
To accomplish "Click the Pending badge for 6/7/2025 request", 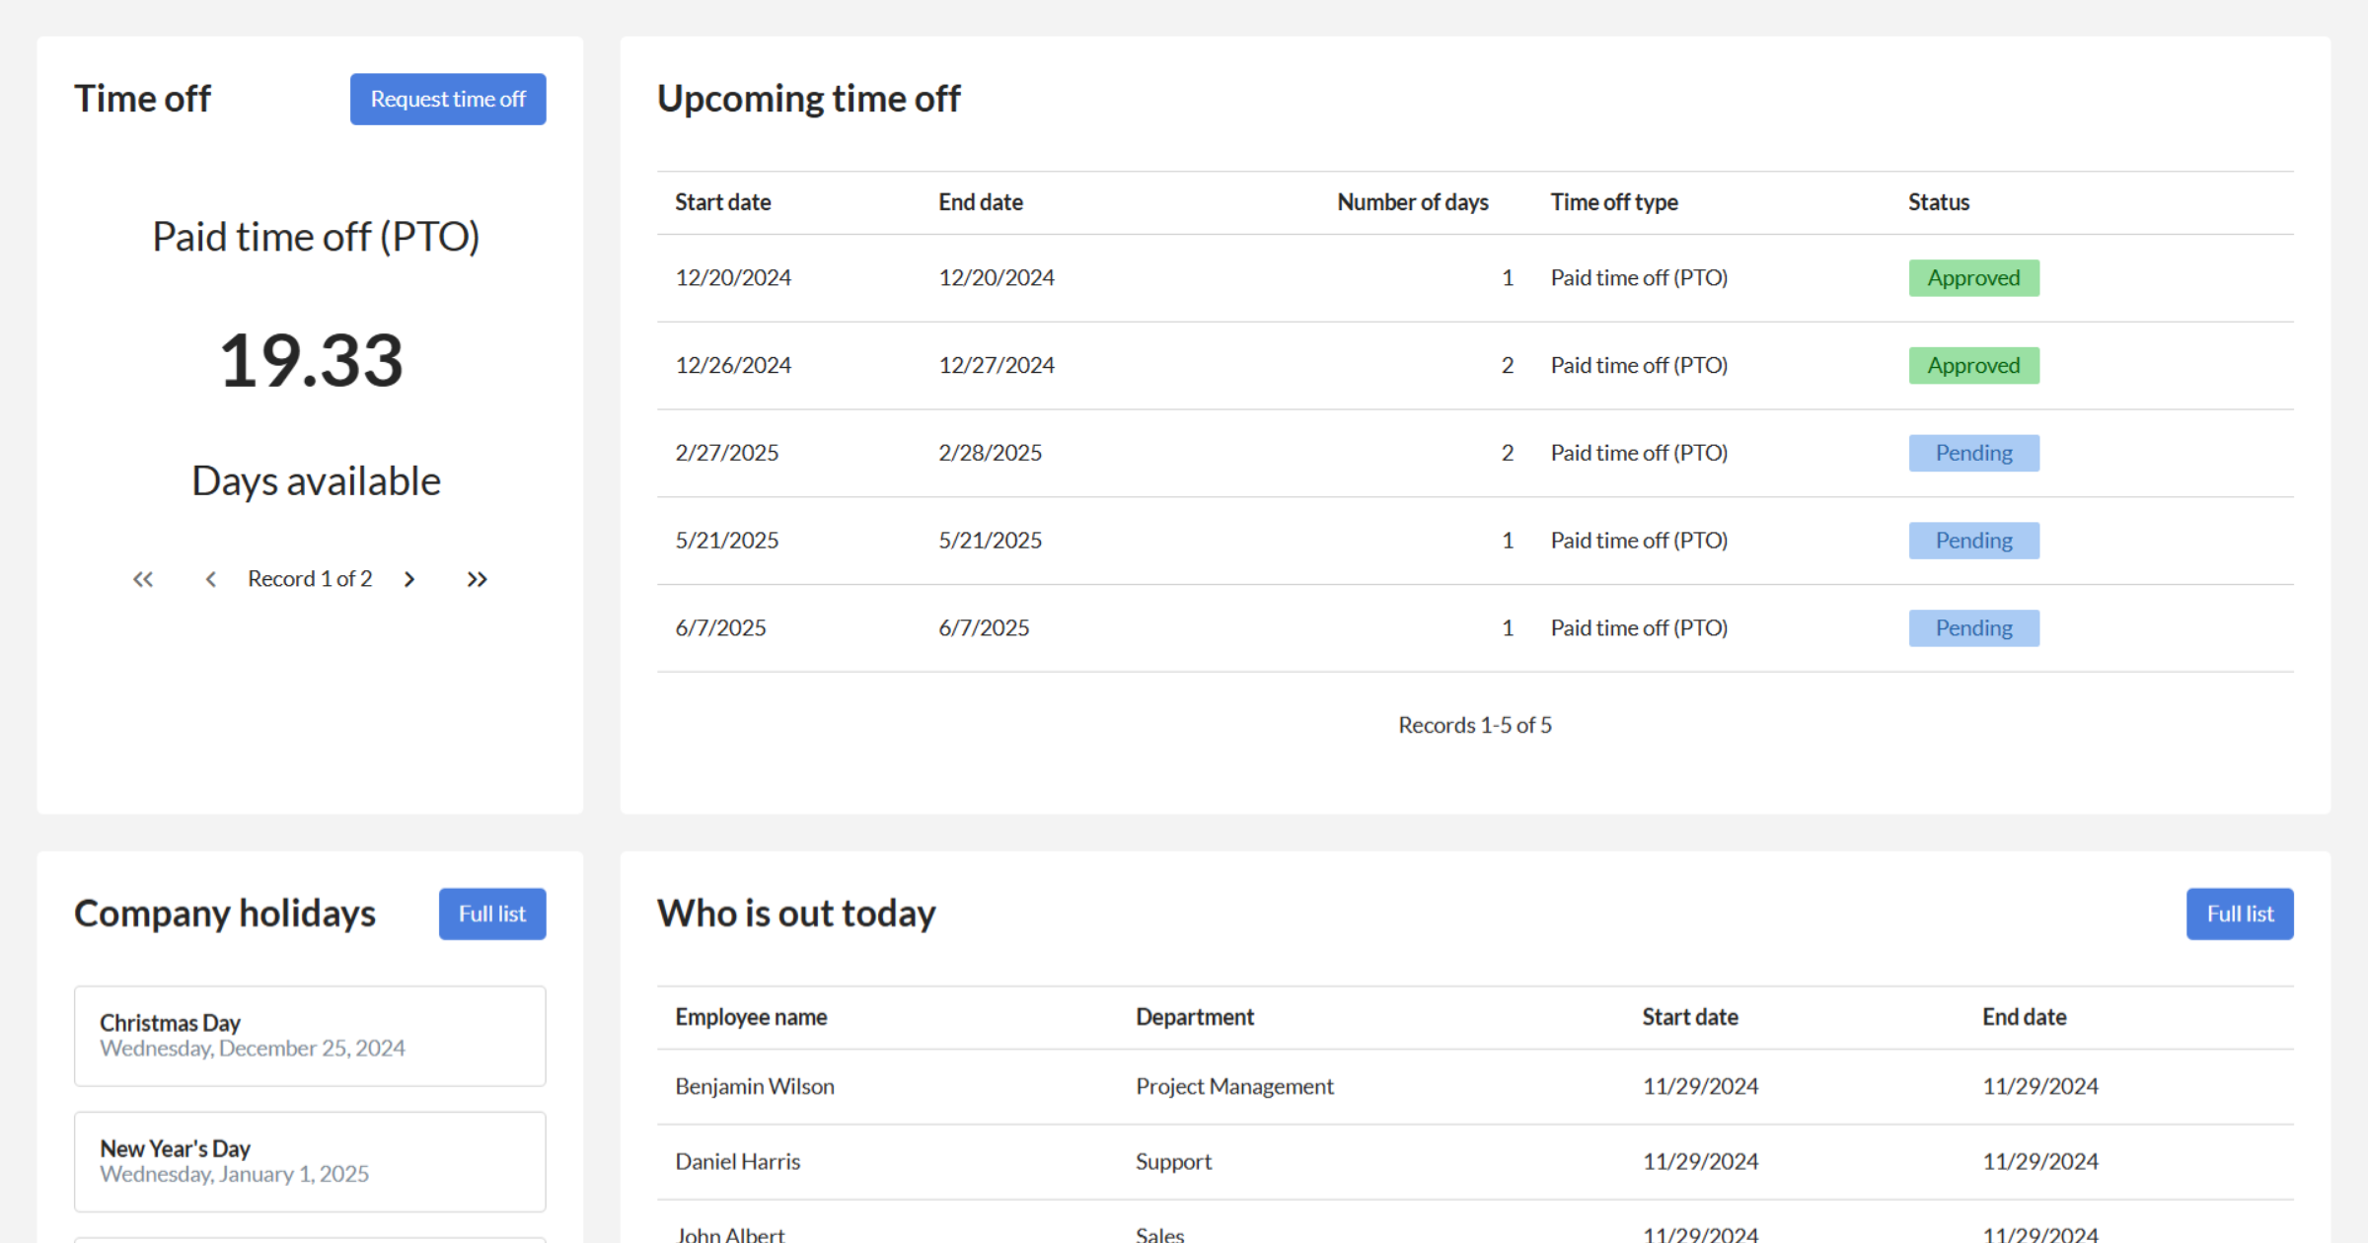I will pos(1973,627).
